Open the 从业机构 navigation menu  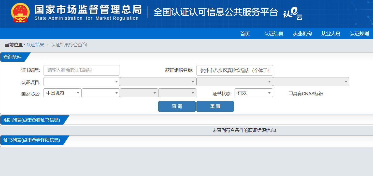[x=302, y=34]
